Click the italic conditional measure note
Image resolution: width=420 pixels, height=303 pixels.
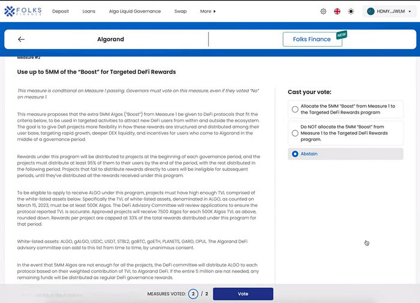point(138,94)
